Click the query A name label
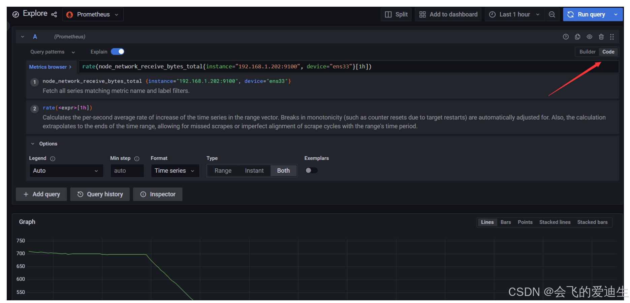The width and height of the screenshot is (630, 303). click(35, 37)
